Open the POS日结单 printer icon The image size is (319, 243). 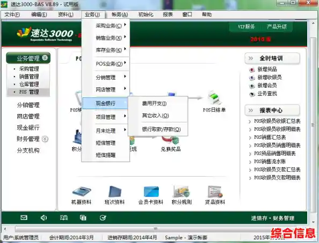214,98
